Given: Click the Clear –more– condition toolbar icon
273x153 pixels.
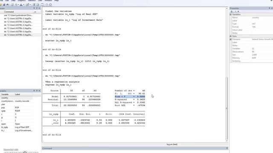Looking at the screenshot, I should (46, 5).
